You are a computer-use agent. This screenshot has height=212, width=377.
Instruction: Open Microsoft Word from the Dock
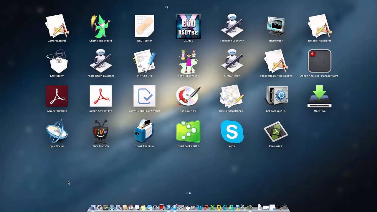click(x=200, y=208)
